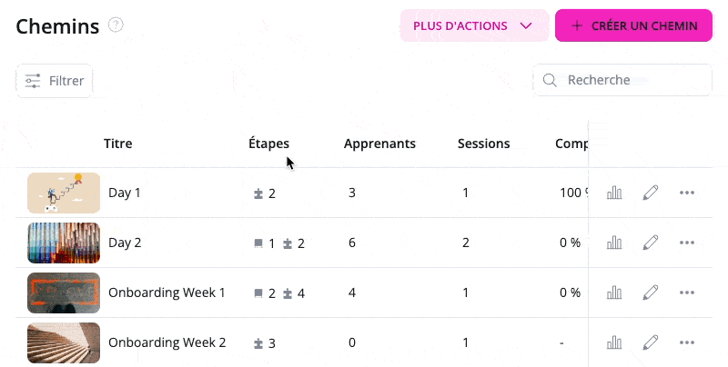Click help icon next to Chemins
728x367 pixels.
click(116, 25)
